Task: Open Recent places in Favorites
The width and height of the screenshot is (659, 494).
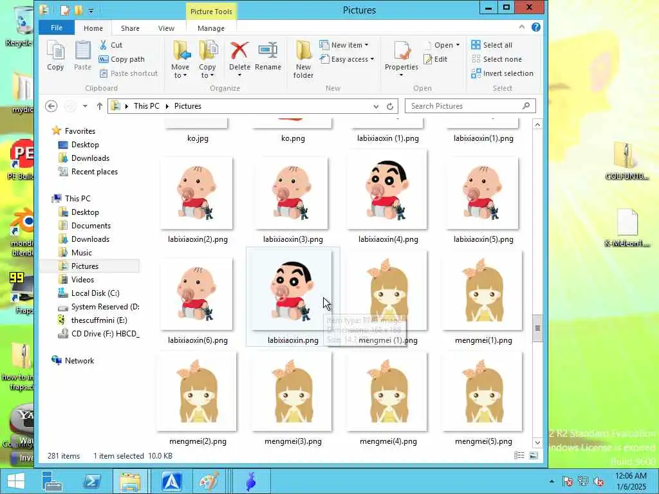Action: [94, 171]
